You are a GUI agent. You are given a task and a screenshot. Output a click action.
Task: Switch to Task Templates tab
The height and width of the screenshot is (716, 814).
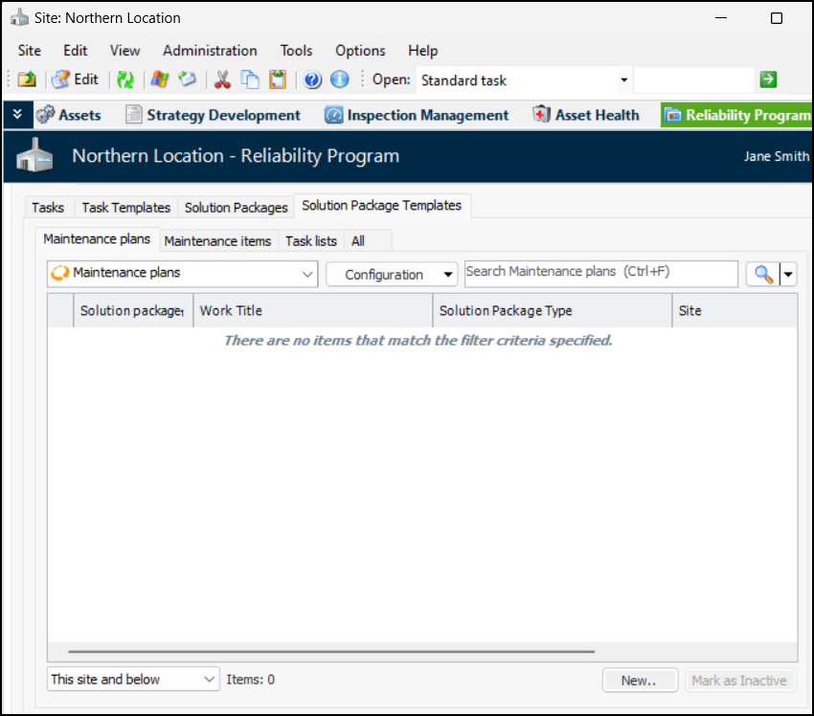126,207
